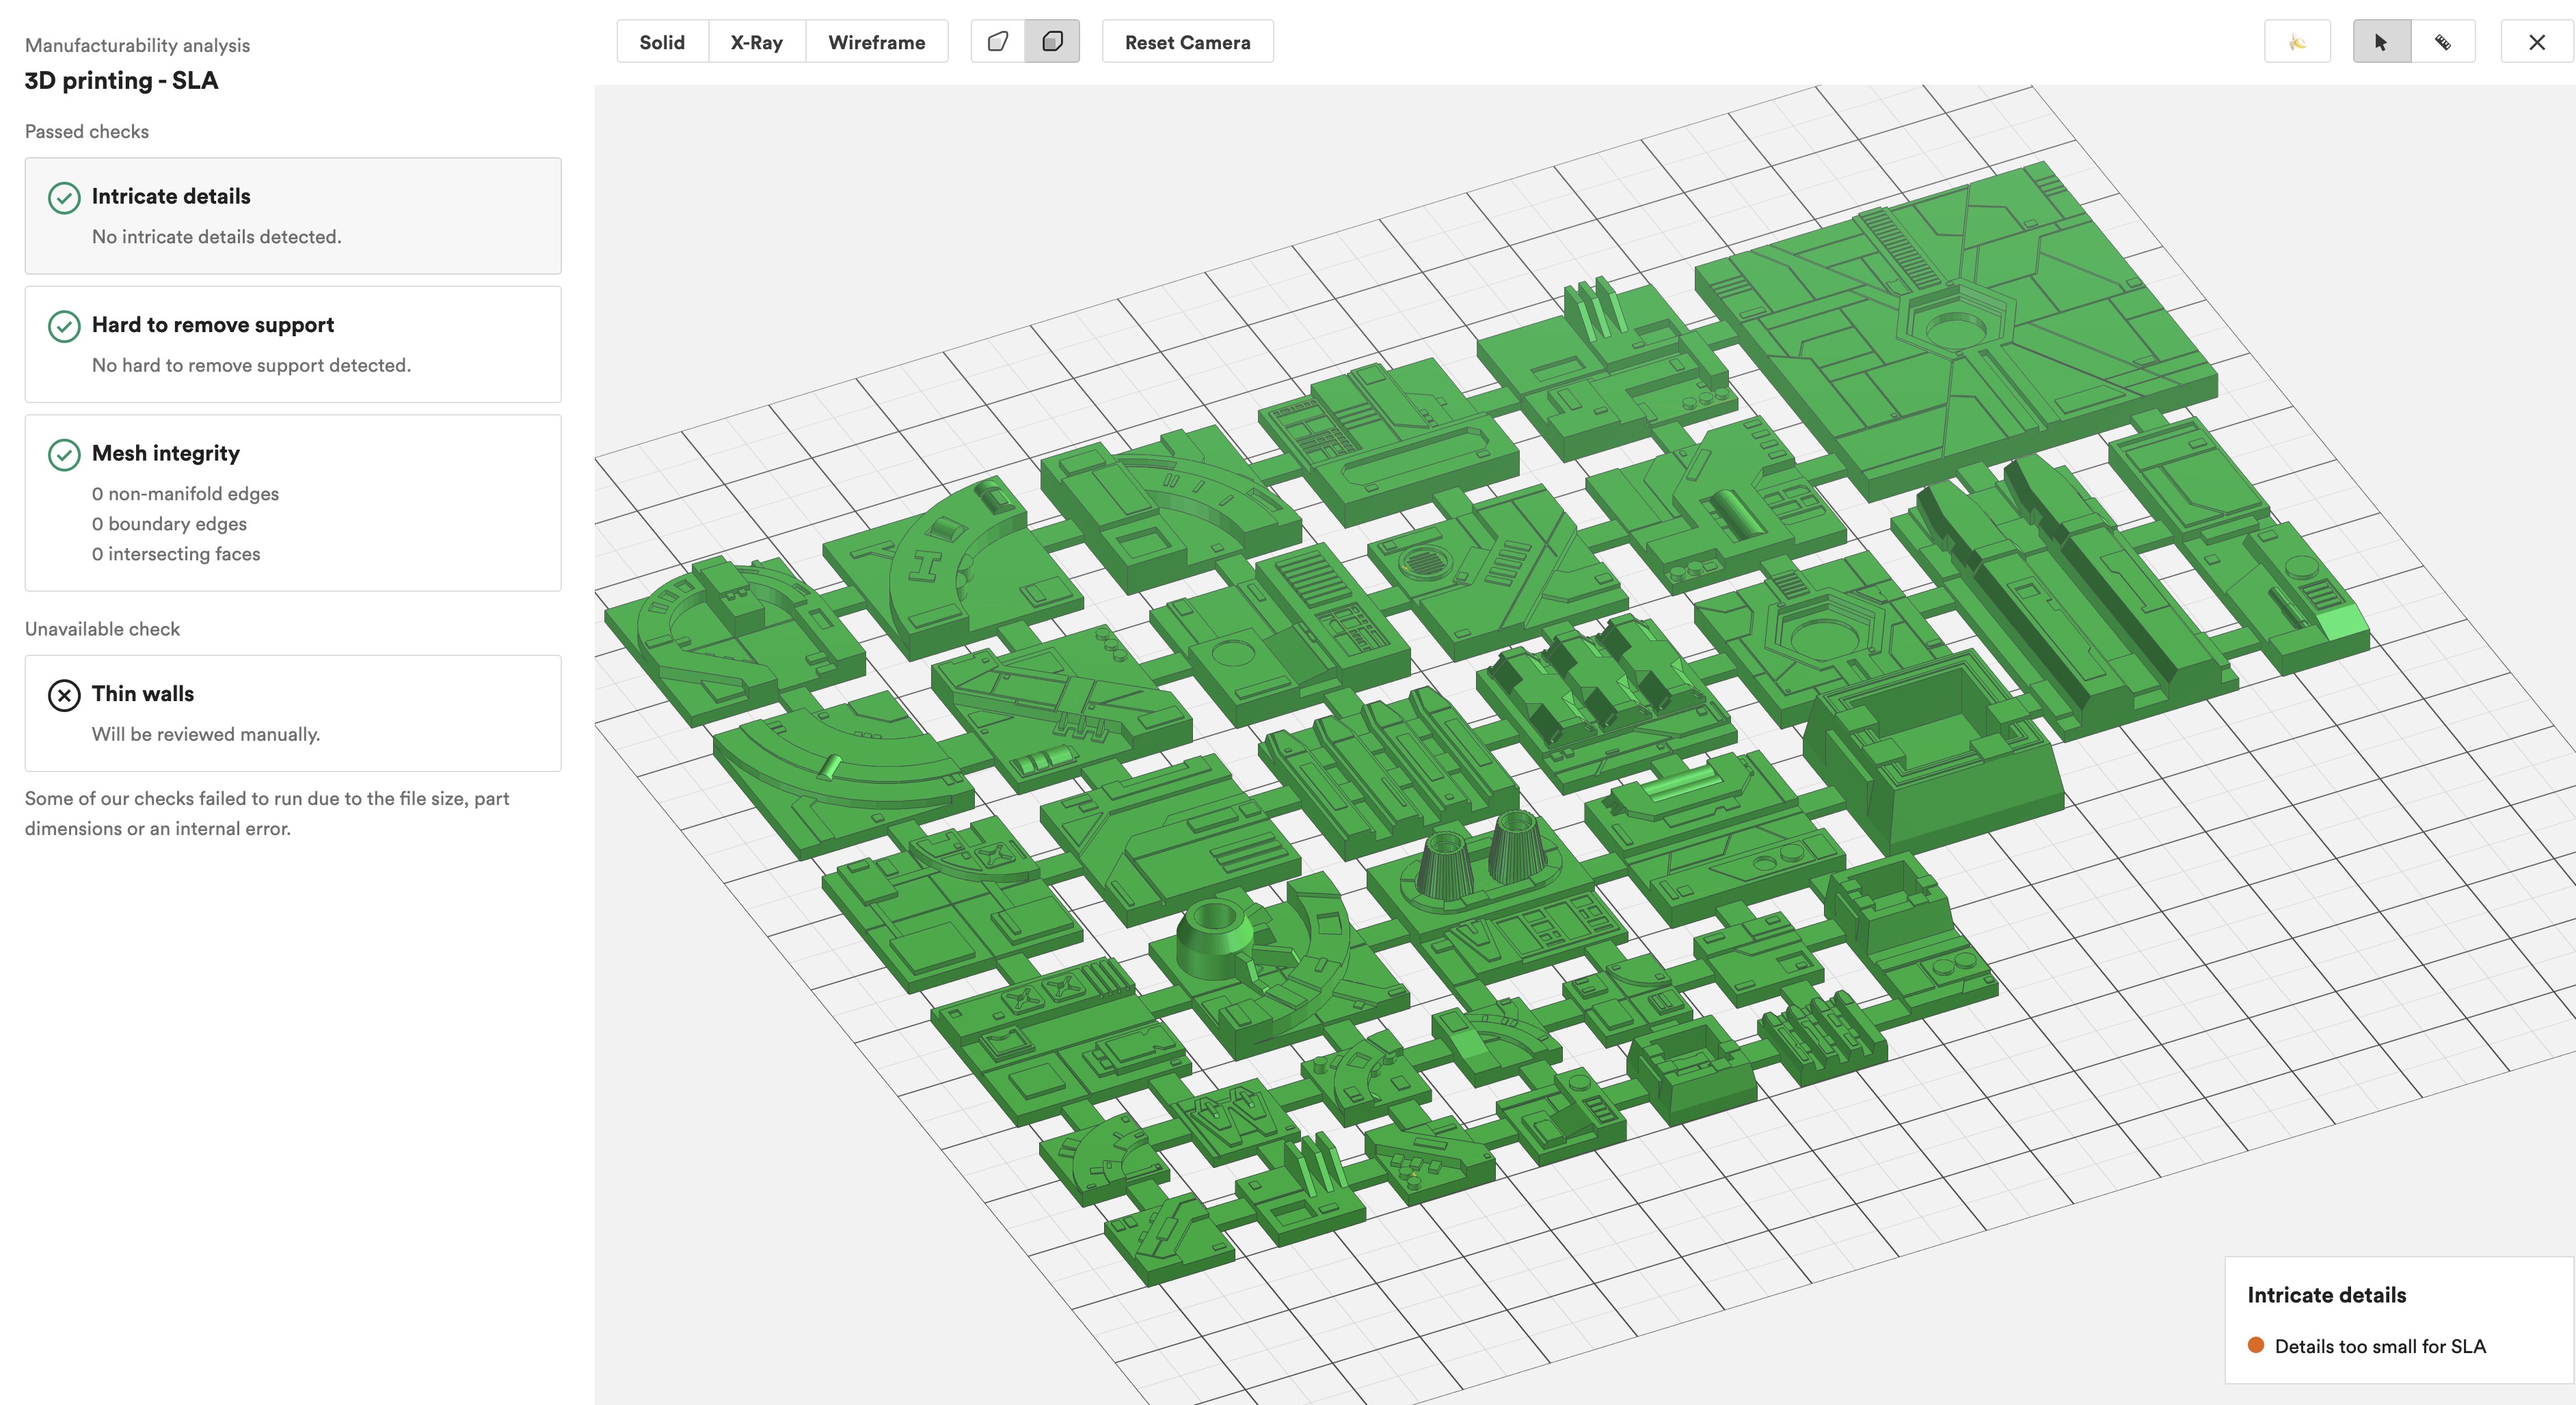
Task: Open the Intricate details check card
Action: point(293,216)
